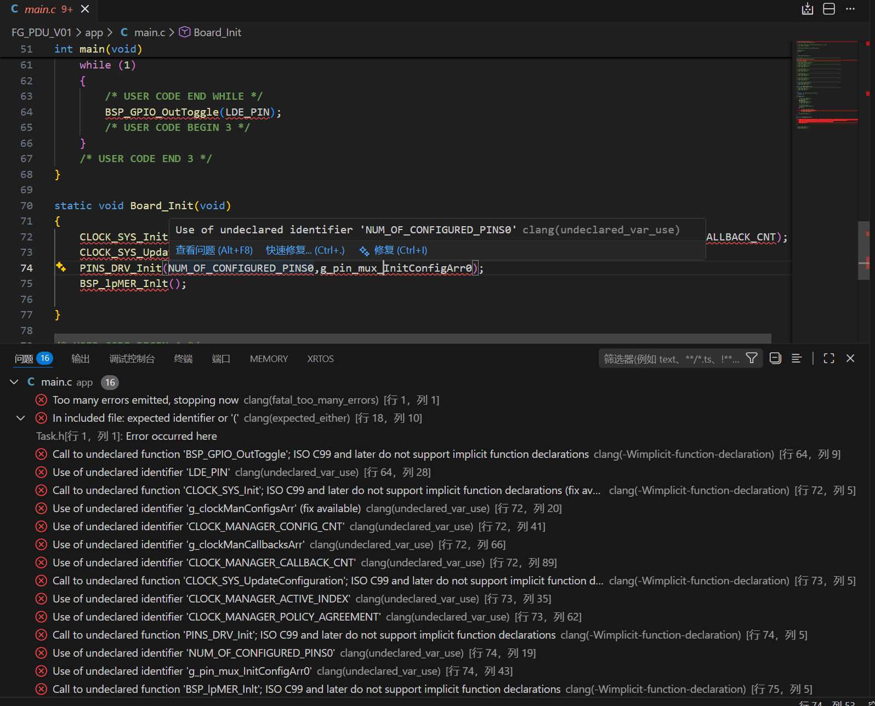
Task: Click the funnel filter icon in Problems panel
Action: [752, 358]
